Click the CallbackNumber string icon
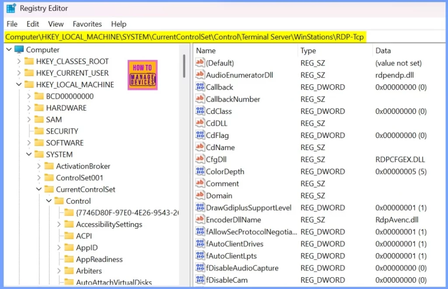The width and height of the screenshot is (448, 289). click(200, 99)
